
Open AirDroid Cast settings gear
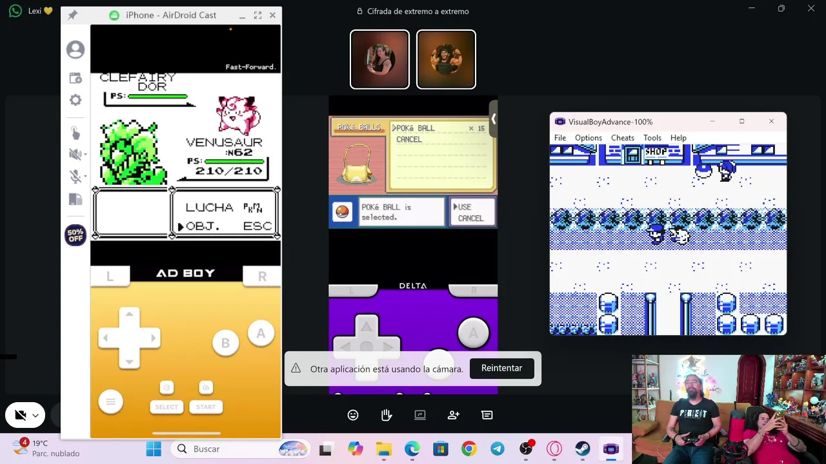coord(76,100)
